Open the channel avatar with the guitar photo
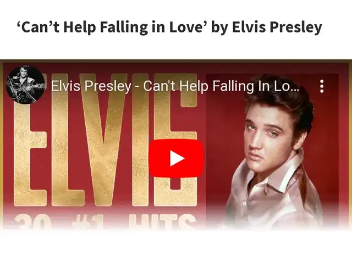The image size is (352, 268). [x=25, y=85]
